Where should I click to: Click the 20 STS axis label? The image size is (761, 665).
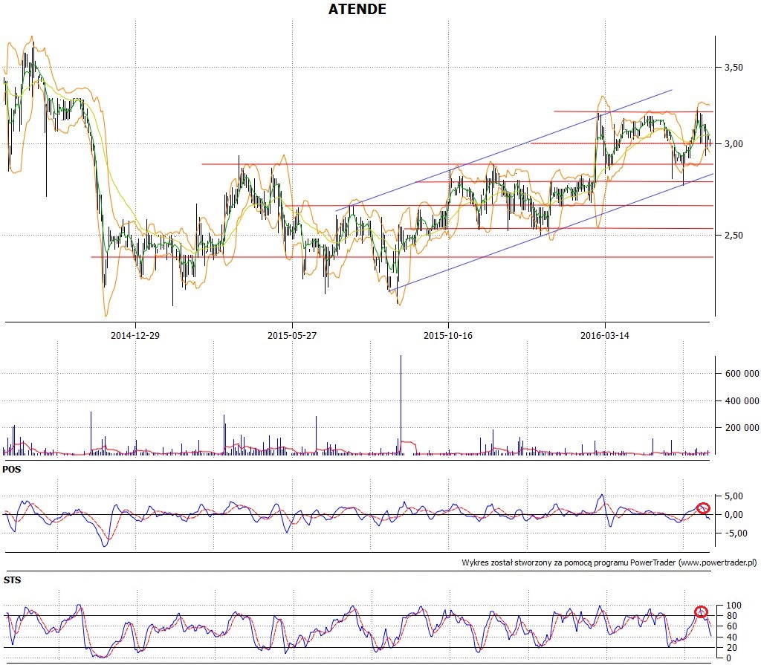pyautogui.click(x=731, y=647)
